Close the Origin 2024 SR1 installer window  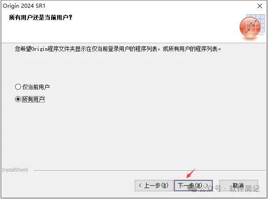260,6
